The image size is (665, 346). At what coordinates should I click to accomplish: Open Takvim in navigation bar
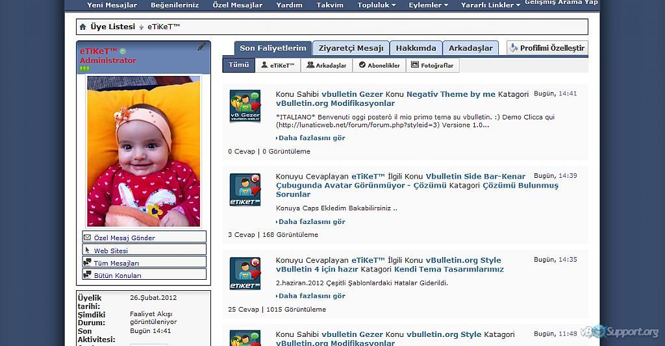pyautogui.click(x=330, y=5)
